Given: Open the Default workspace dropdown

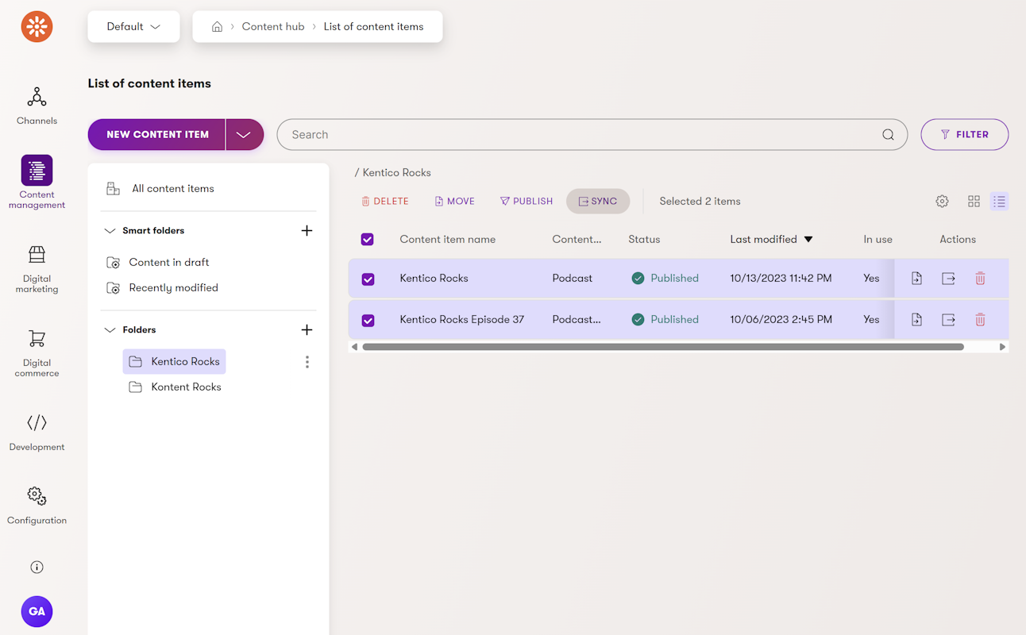Looking at the screenshot, I should [133, 27].
